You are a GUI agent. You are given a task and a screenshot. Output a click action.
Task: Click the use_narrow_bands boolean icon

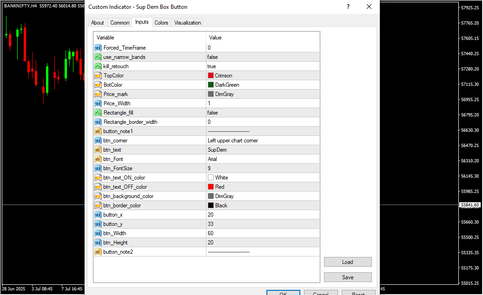click(98, 57)
